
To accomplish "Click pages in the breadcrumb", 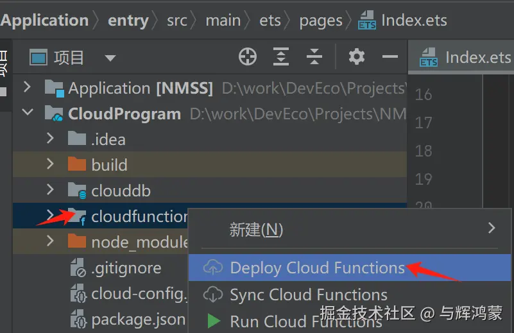I will coord(321,21).
